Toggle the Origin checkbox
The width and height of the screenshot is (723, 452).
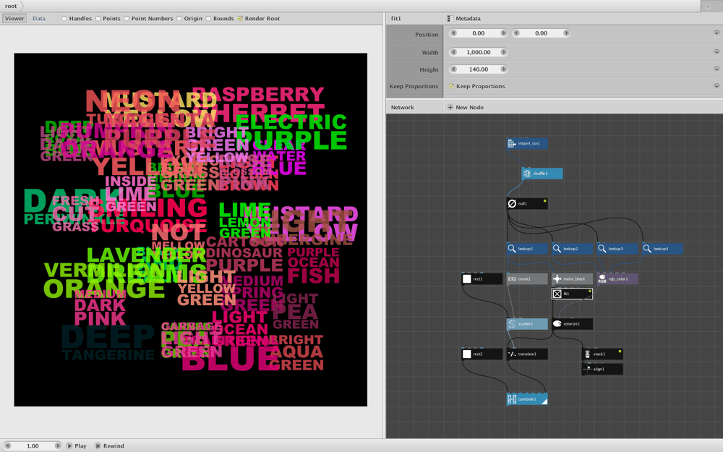pyautogui.click(x=179, y=19)
